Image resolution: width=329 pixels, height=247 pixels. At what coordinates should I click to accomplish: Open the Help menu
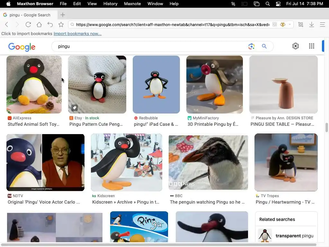click(x=174, y=4)
